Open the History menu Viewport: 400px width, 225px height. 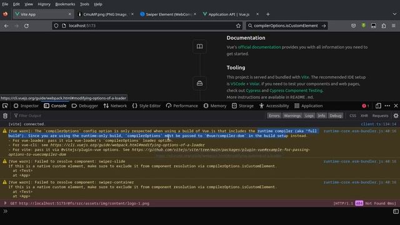click(x=44, y=4)
